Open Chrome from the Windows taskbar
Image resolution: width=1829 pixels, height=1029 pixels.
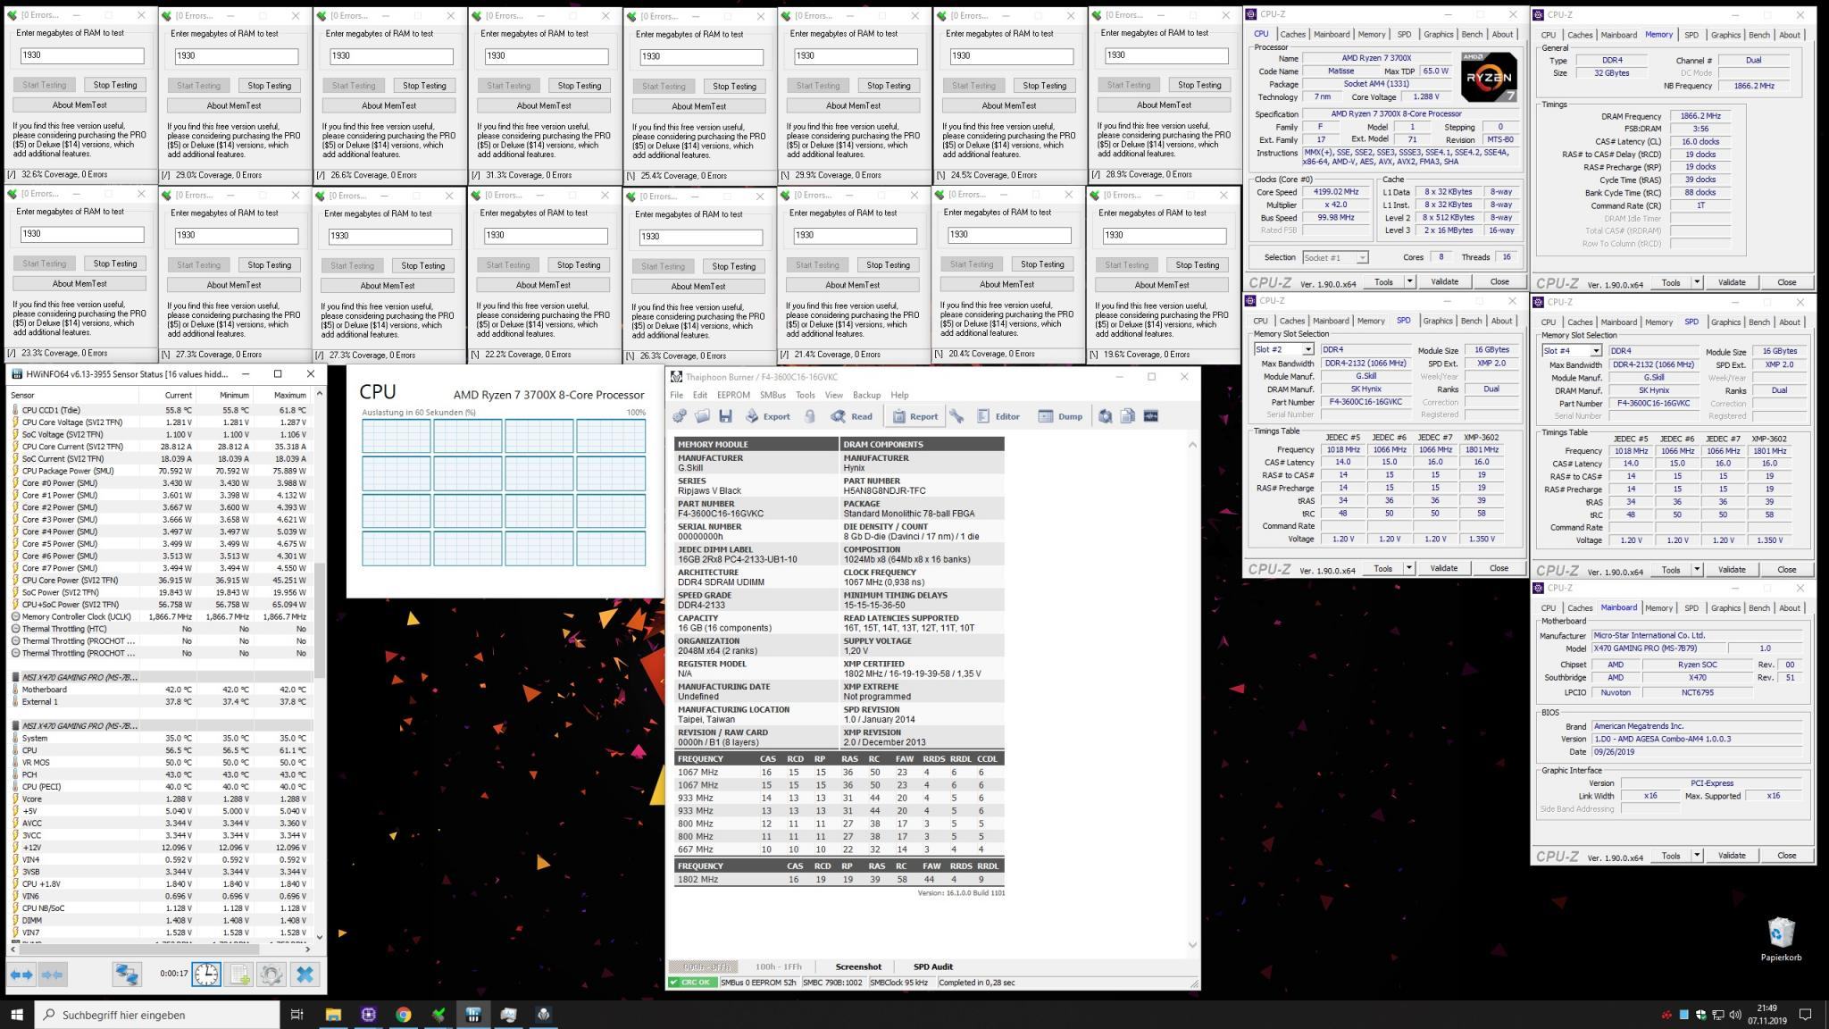404,1015
